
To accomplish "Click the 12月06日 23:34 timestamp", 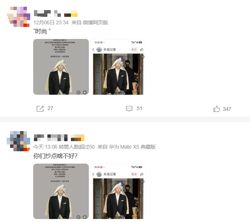I will coord(51,22).
